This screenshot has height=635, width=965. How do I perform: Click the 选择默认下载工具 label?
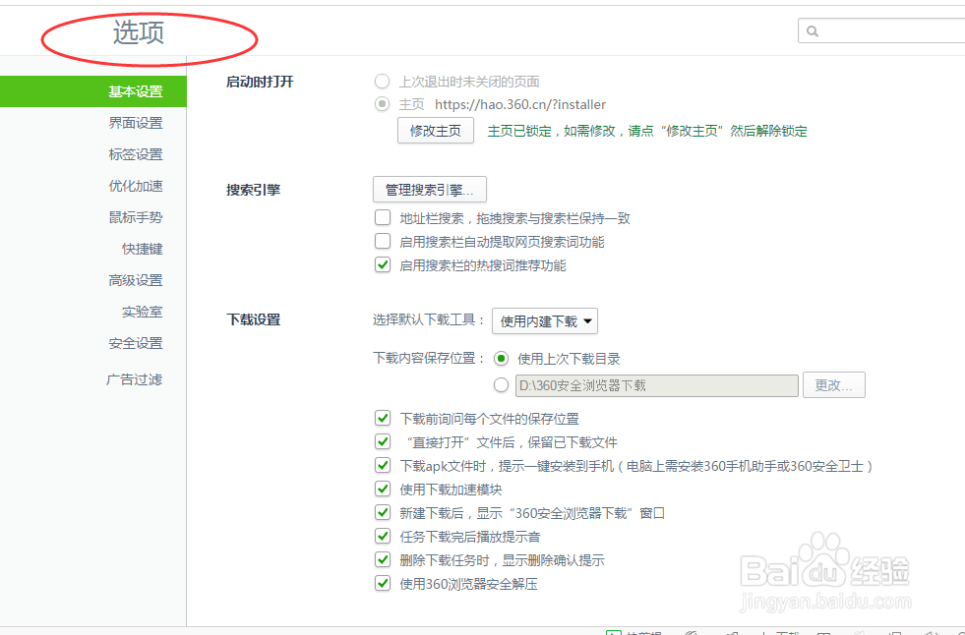point(429,319)
